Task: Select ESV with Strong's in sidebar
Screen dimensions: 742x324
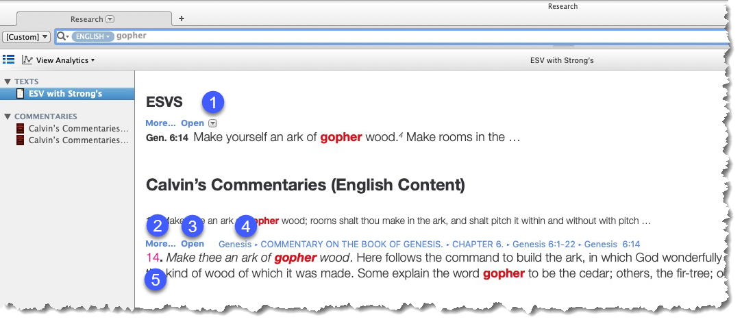Action: pyautogui.click(x=65, y=93)
